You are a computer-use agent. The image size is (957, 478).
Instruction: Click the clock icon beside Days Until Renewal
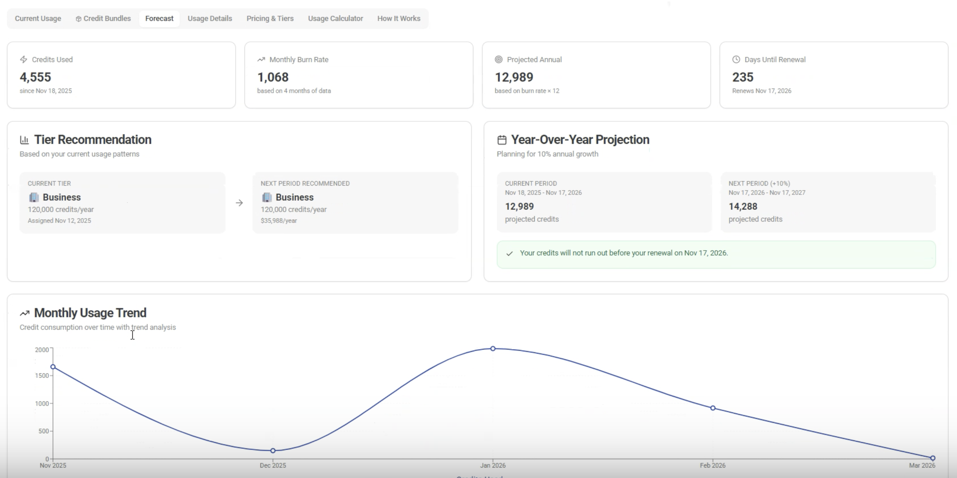736,59
